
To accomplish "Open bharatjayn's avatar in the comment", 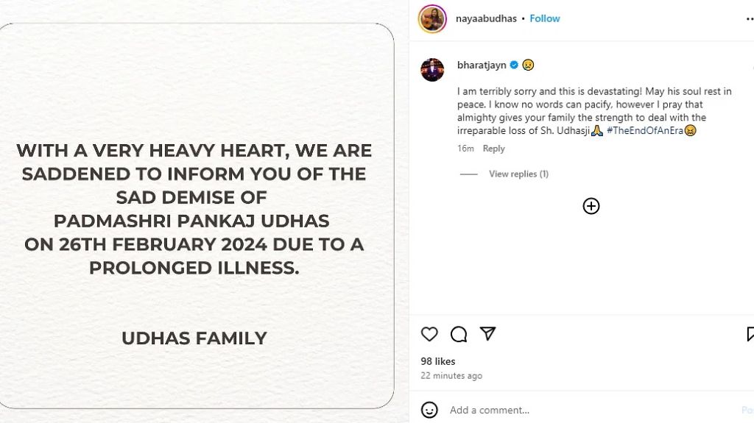I will [432, 70].
